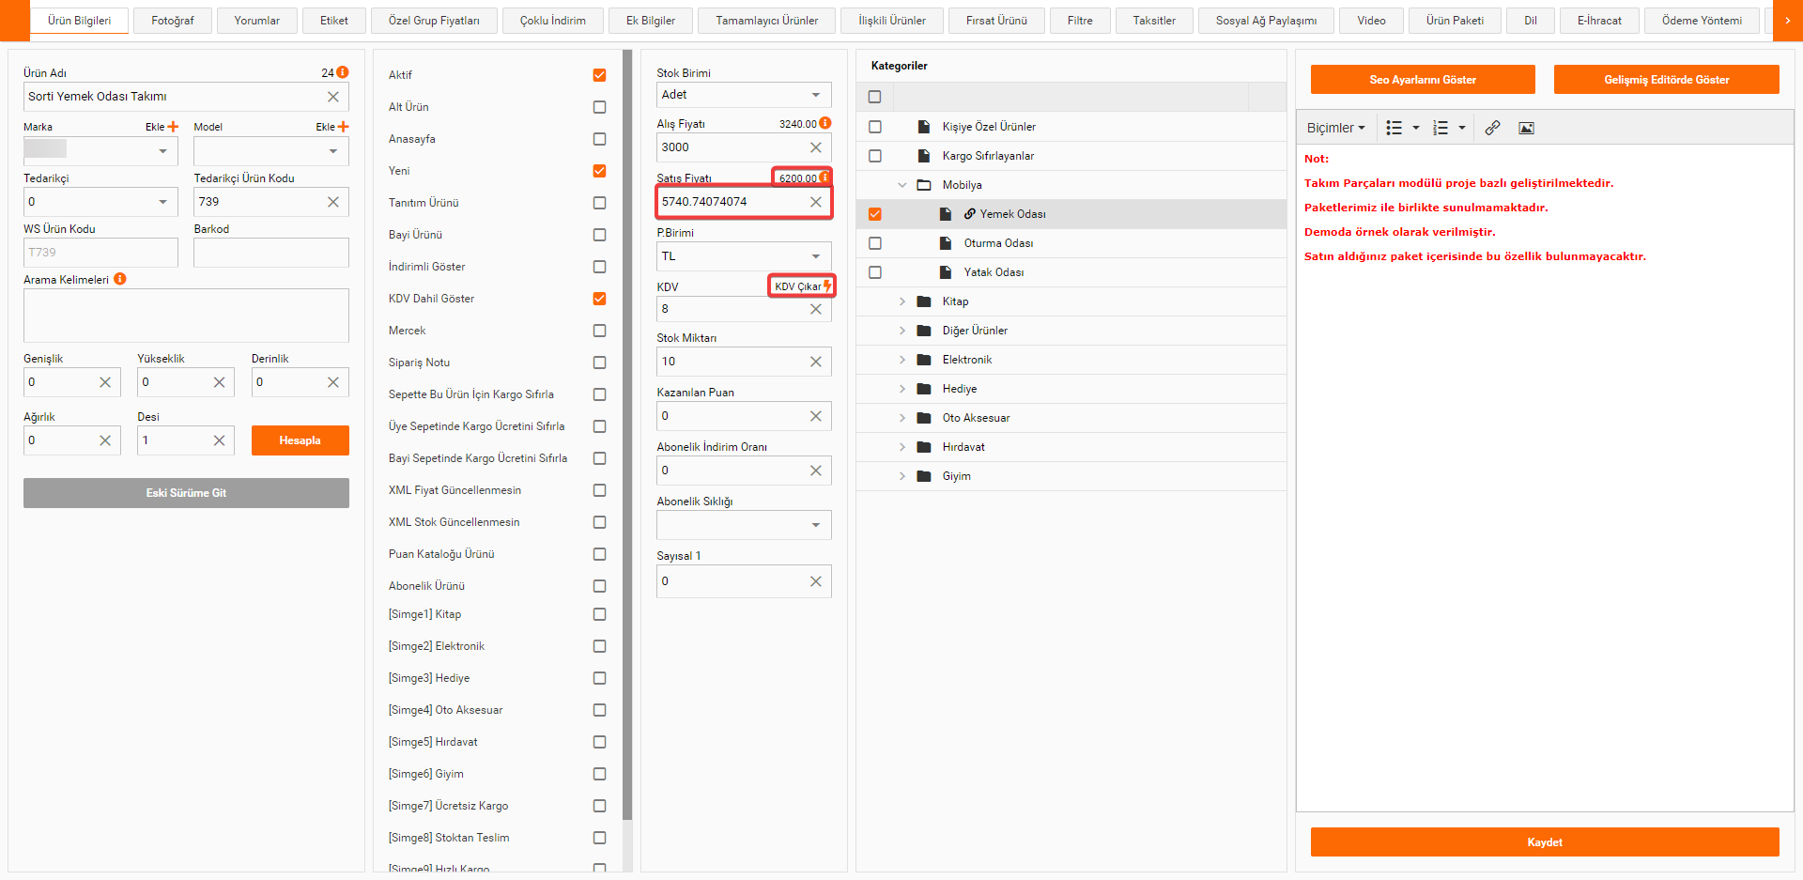Click the Arama Kelimeleri info icon
The height and width of the screenshot is (880, 1803).
[120, 279]
